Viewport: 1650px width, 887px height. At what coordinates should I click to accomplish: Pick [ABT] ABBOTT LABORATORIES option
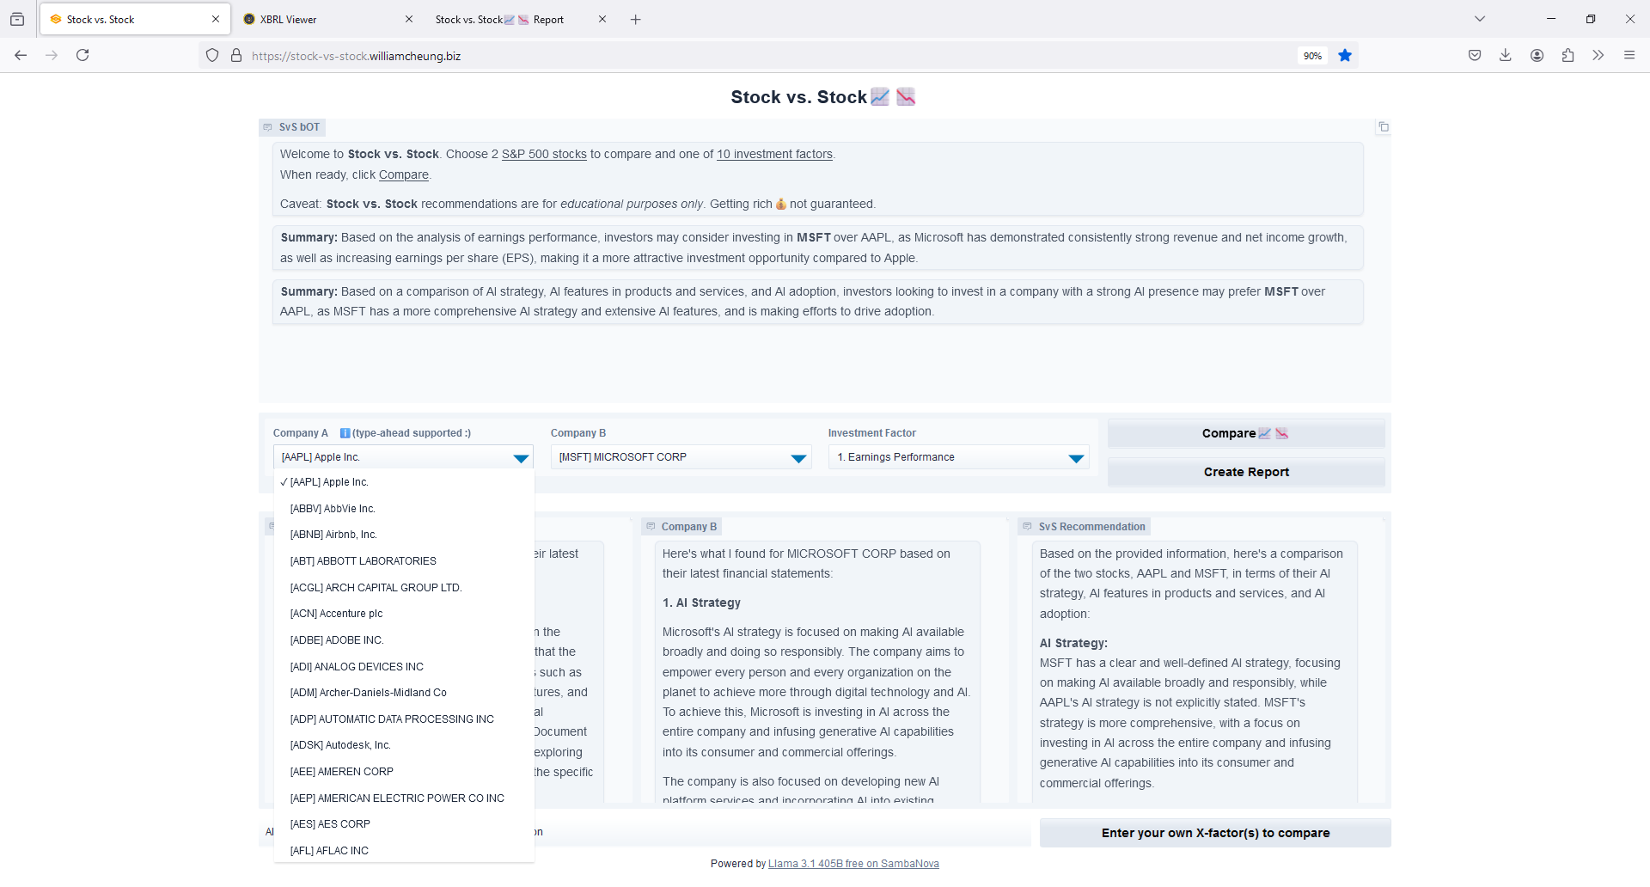click(x=404, y=561)
